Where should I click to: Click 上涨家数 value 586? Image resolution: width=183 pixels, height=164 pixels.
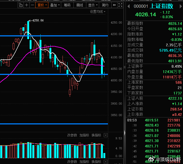click(179, 82)
